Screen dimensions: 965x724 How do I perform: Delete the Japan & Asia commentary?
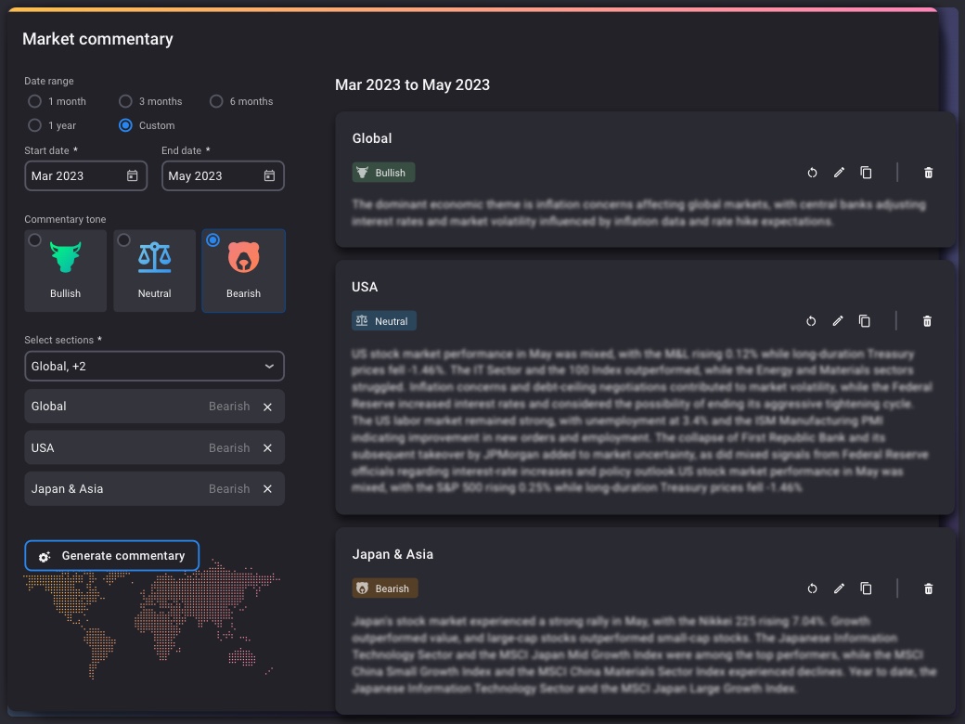click(x=928, y=588)
